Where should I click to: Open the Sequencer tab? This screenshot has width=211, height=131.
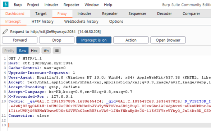[x=137, y=14]
